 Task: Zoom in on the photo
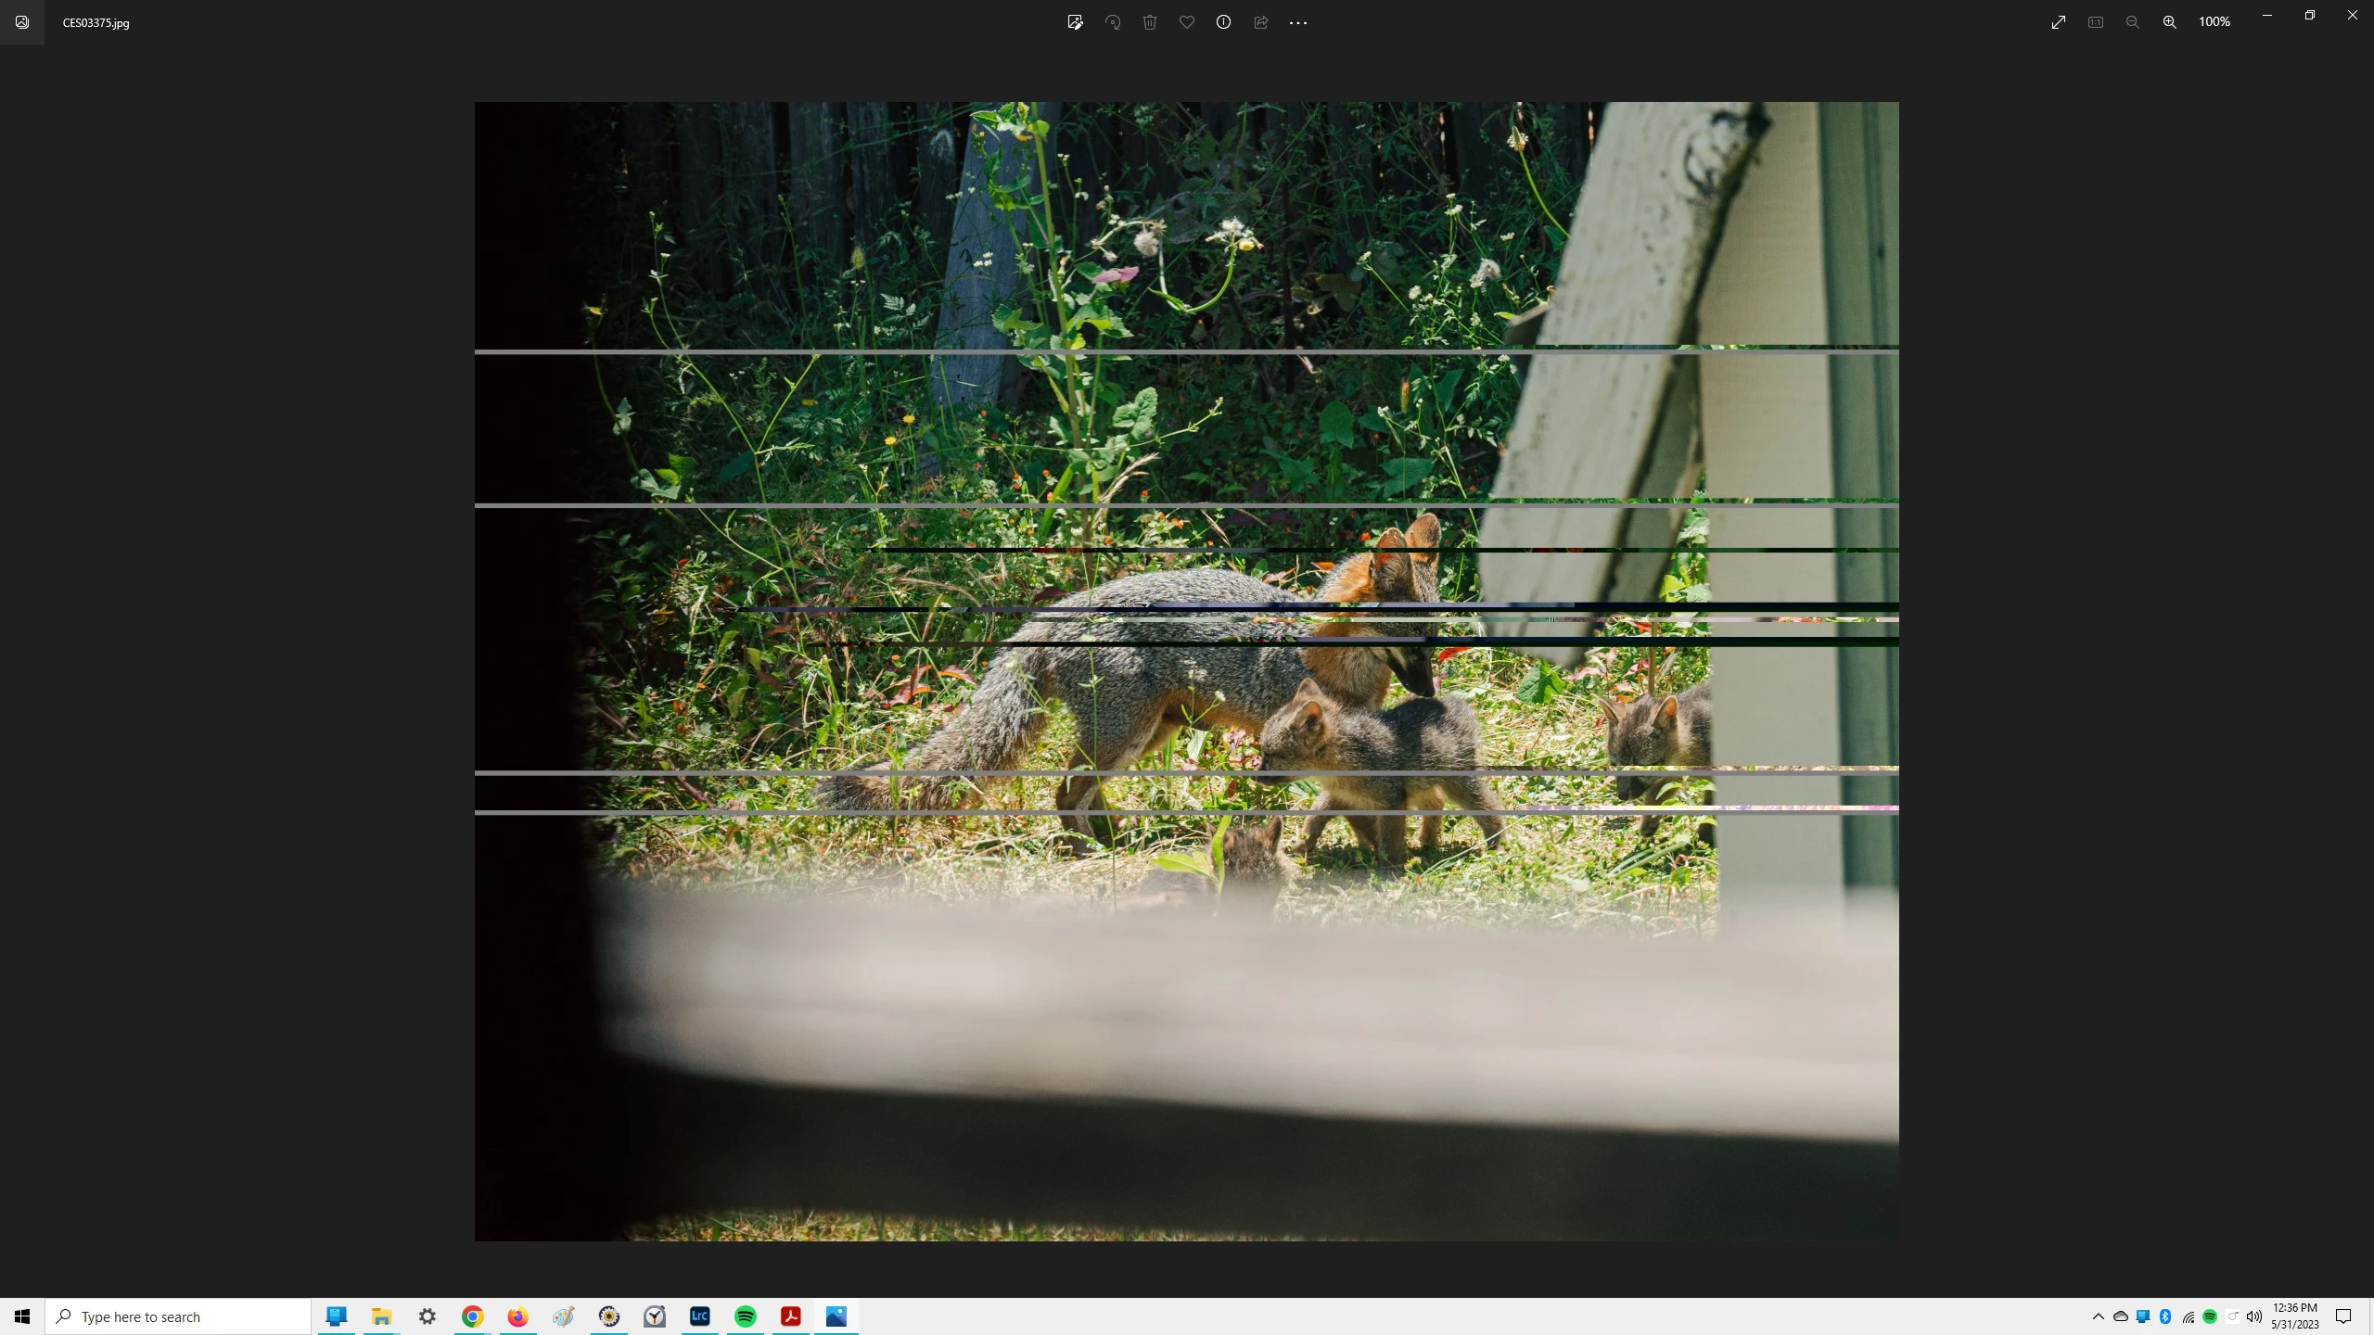2170,22
